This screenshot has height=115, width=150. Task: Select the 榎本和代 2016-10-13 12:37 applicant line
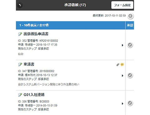pyautogui.click(x=37, y=75)
